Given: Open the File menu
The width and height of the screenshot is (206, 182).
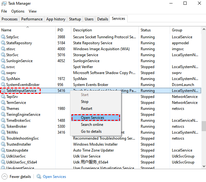Looking at the screenshot, I should (4, 11).
